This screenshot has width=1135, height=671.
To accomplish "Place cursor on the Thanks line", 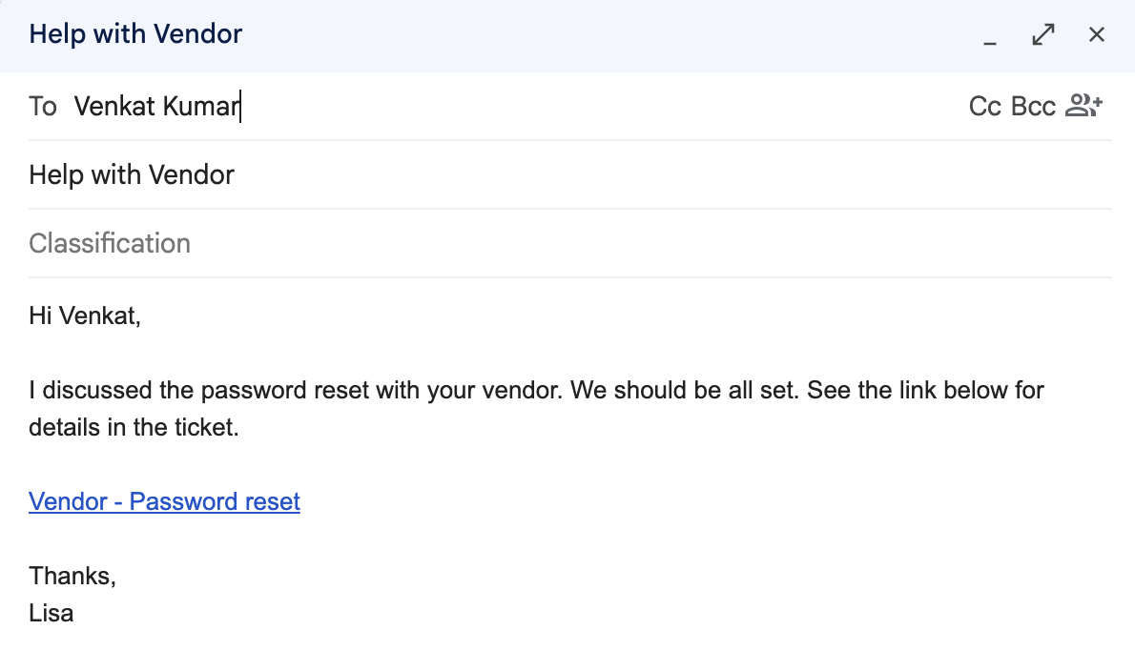I will 72,577.
